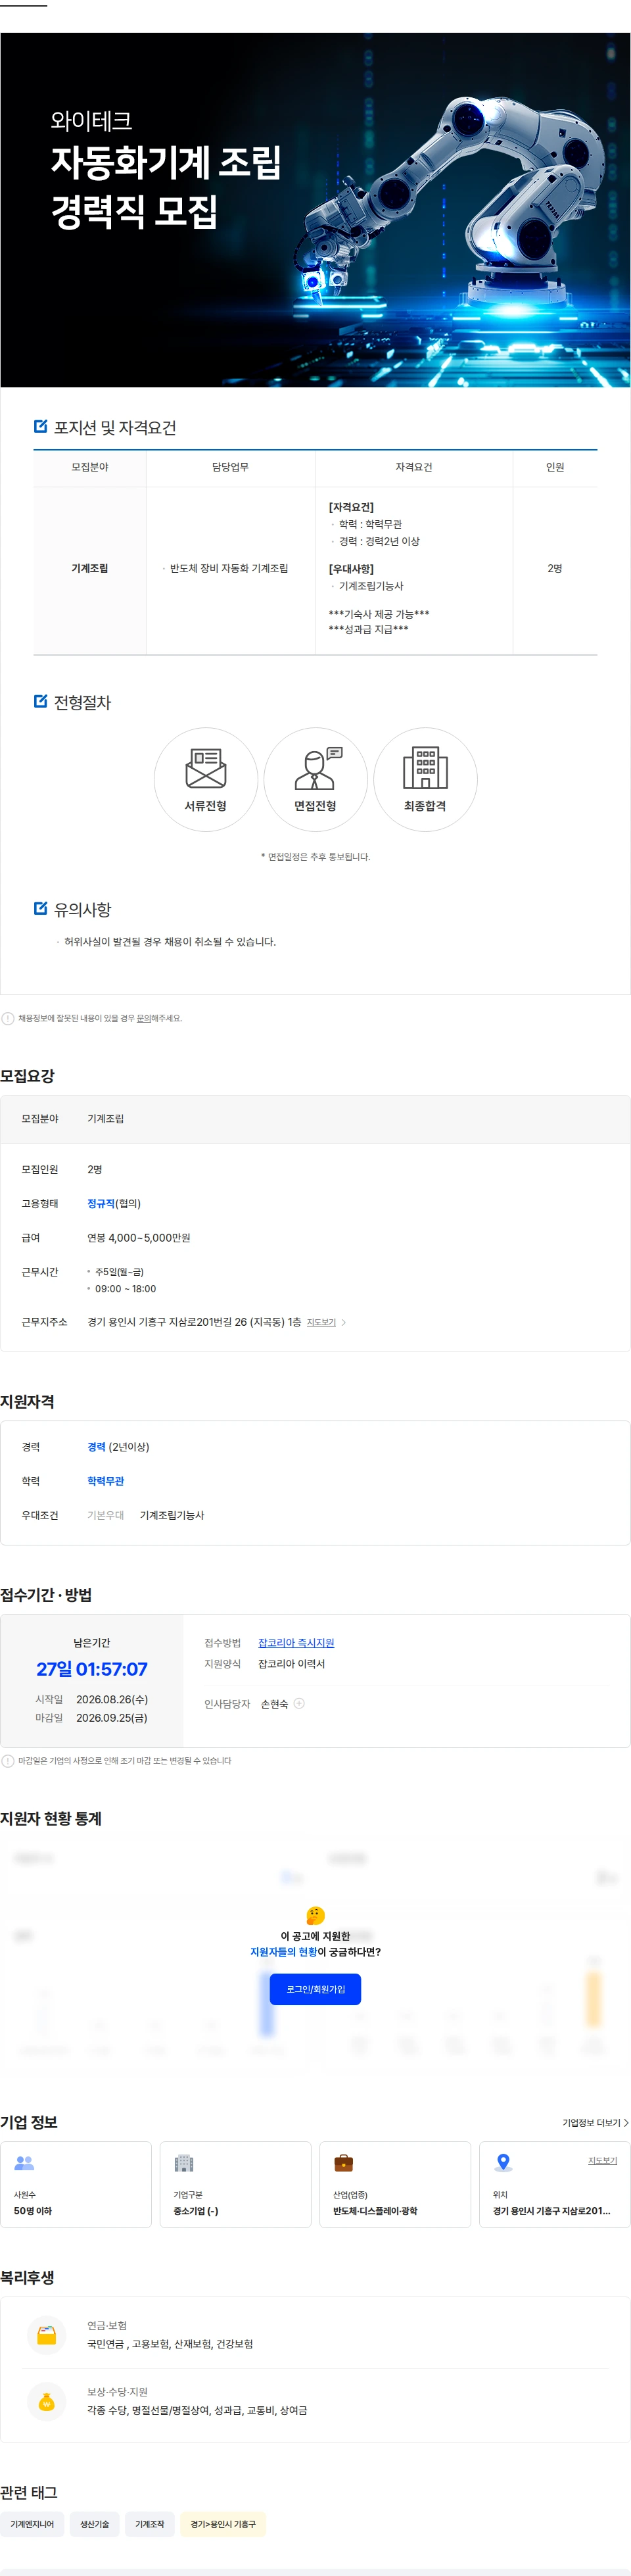Viewport: 631px width, 2576px height.
Task: Click the 마감일 2026.09.25(금) date
Action: point(111,1717)
